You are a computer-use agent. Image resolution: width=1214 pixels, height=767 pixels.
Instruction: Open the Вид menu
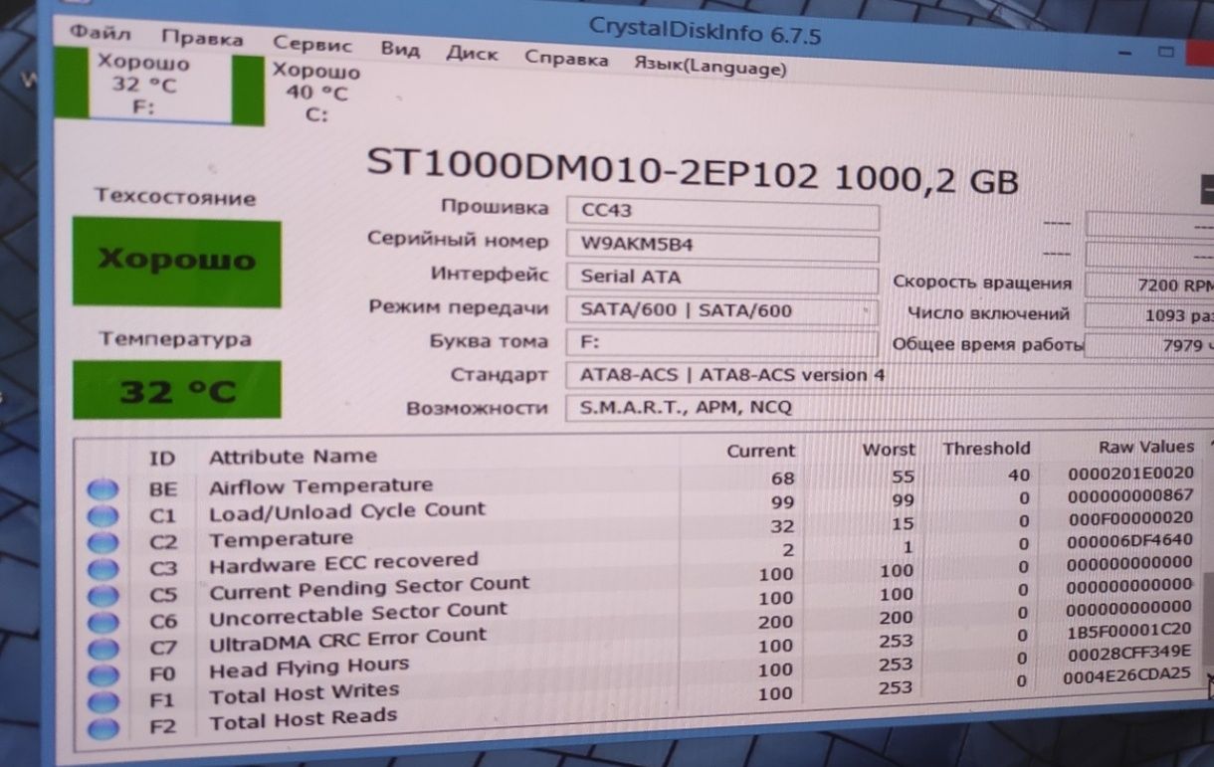[400, 49]
